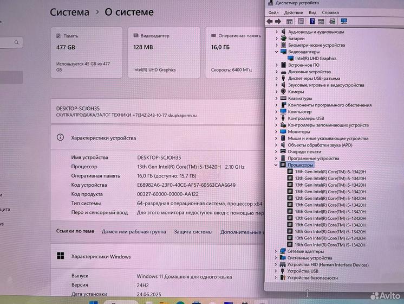Click the Windows logo icon near Характеристики Windows
404x304 pixels.
[60, 256]
